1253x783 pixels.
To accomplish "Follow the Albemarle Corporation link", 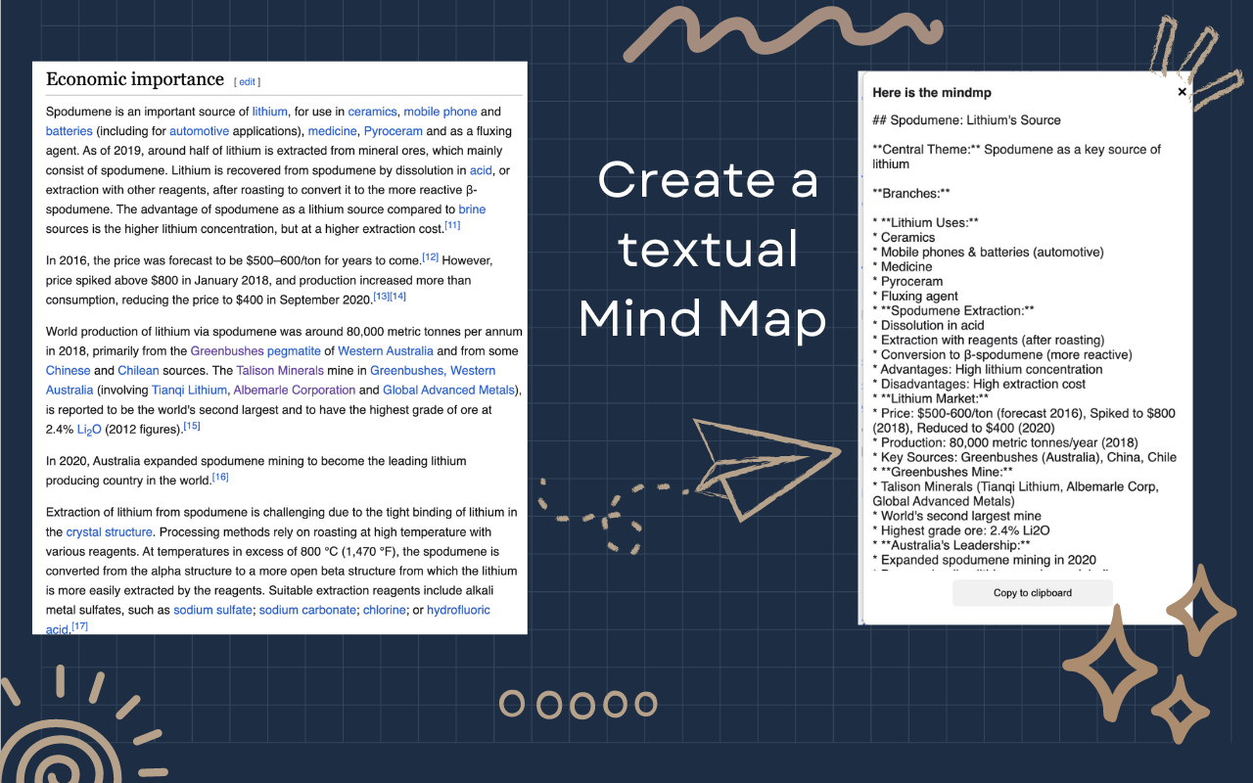I will coord(294,391).
